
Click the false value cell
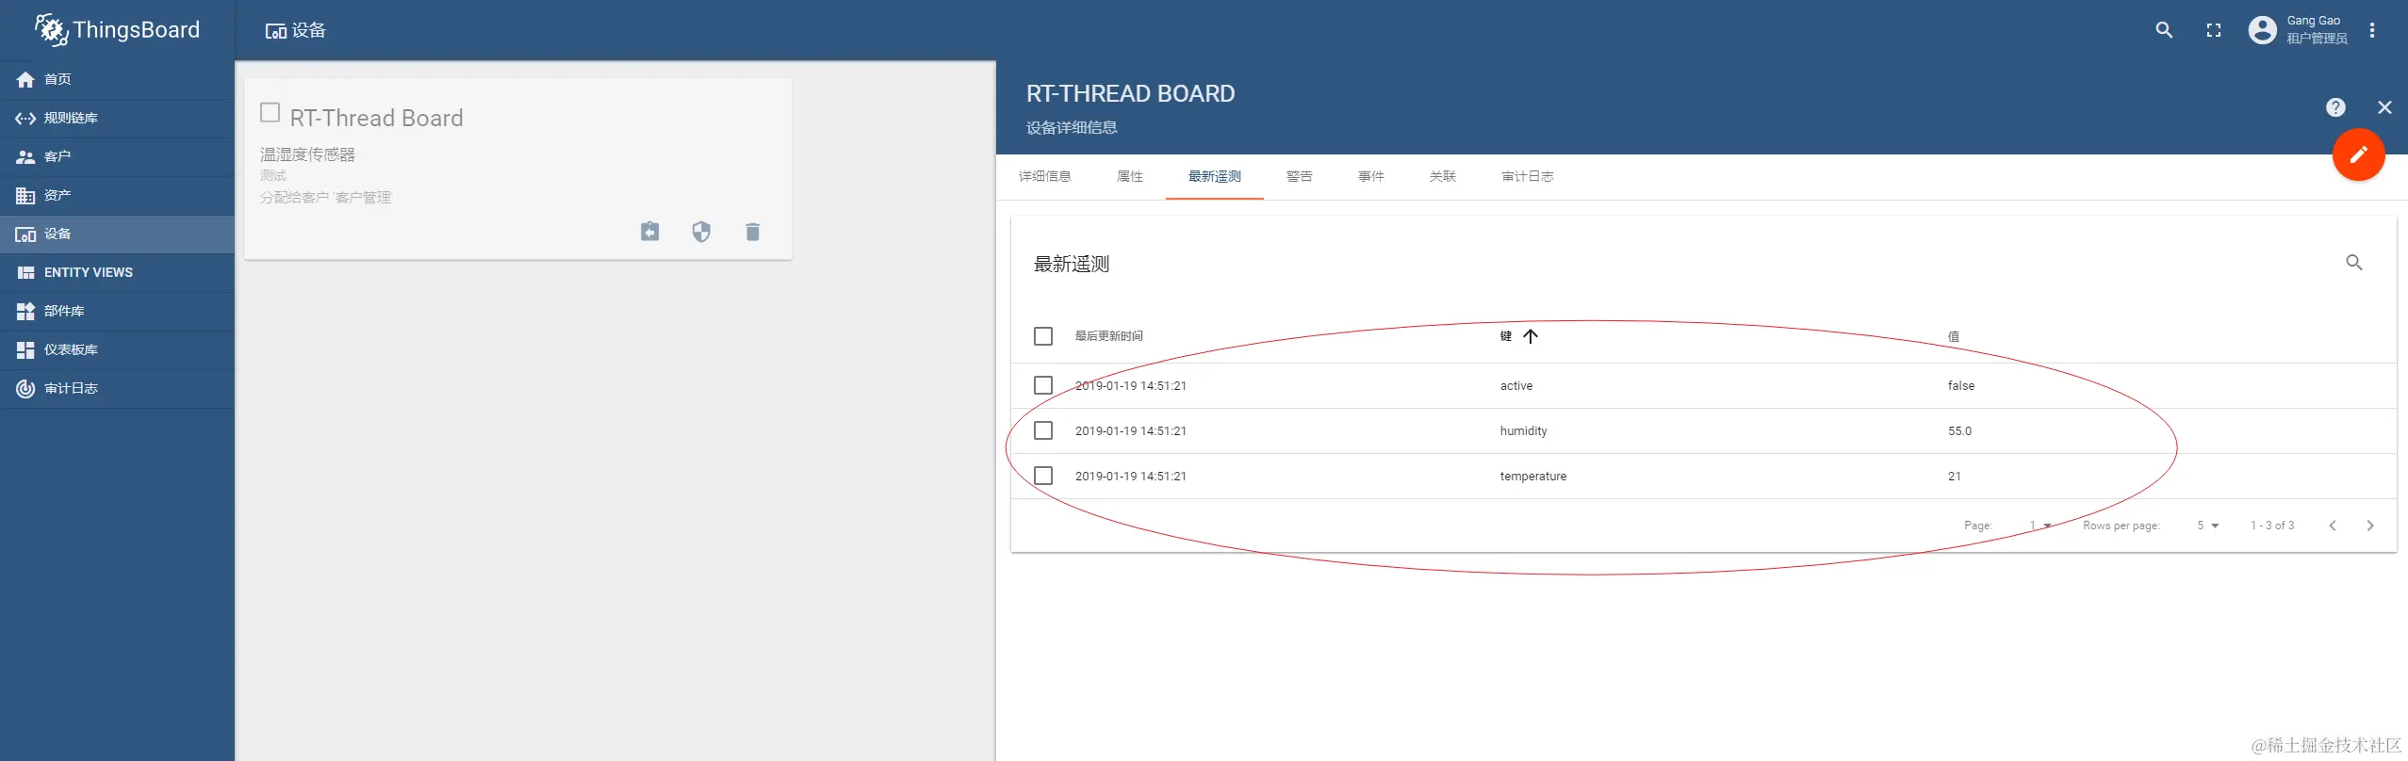coord(1961,385)
